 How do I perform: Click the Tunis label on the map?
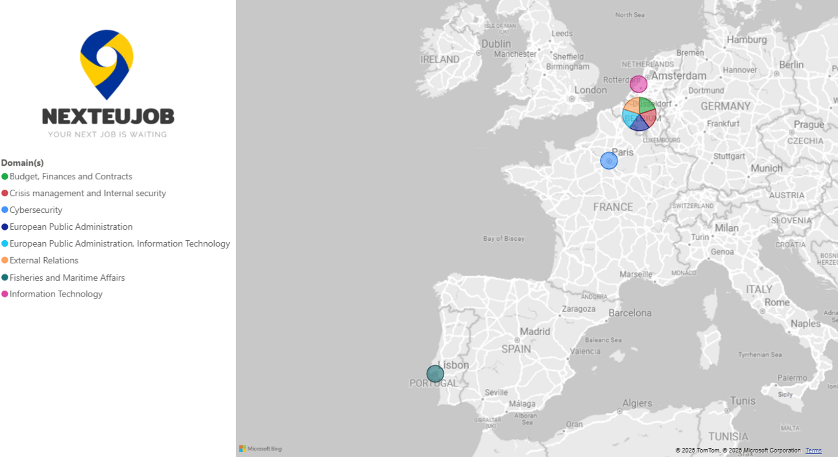(x=743, y=401)
